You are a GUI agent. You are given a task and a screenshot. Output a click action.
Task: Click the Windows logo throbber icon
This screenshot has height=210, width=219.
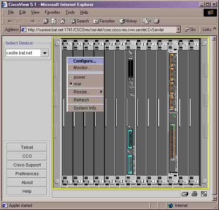pyautogui.click(x=210, y=13)
